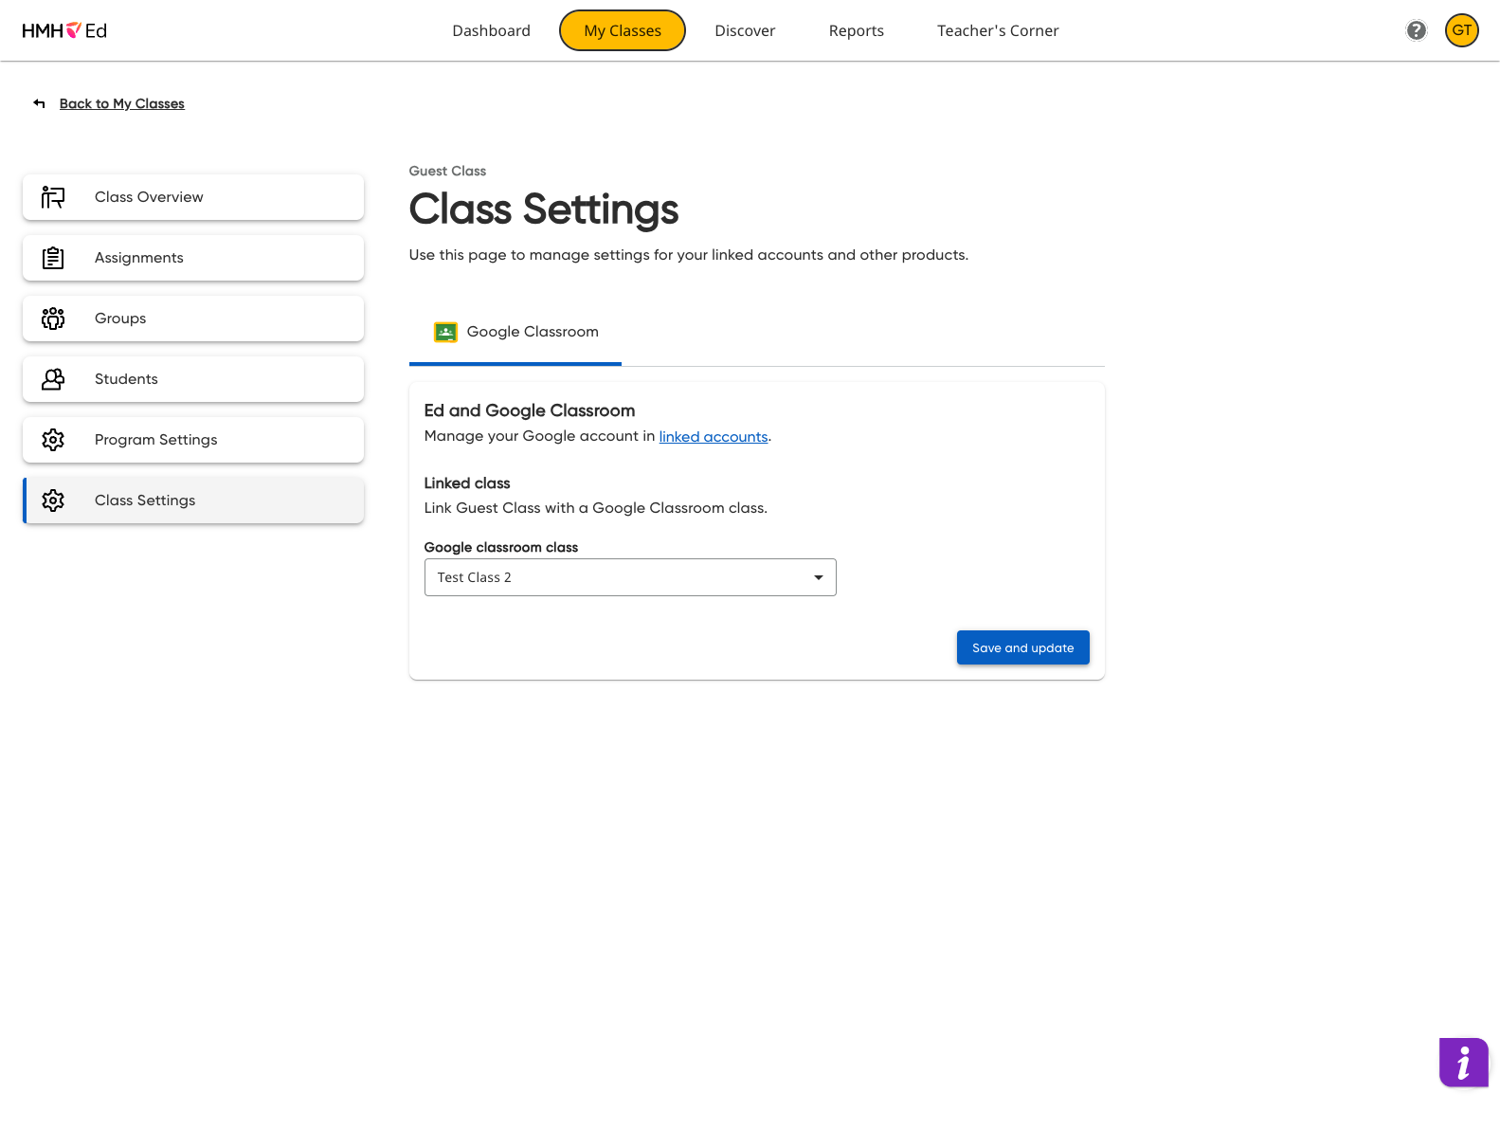Open Class Overview in sidebar
1500x1147 pixels.
click(193, 197)
